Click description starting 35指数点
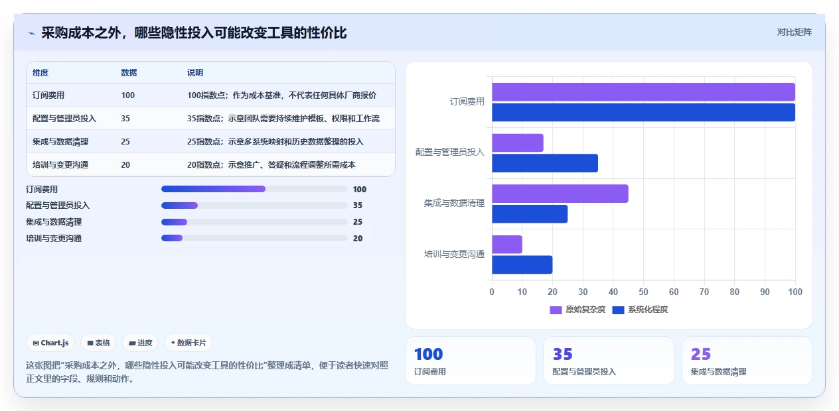 coord(283,119)
